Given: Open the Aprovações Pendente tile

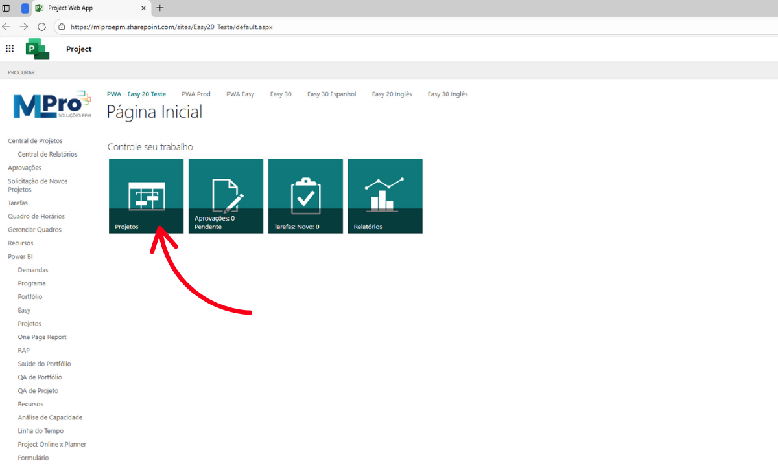Looking at the screenshot, I should [x=226, y=196].
